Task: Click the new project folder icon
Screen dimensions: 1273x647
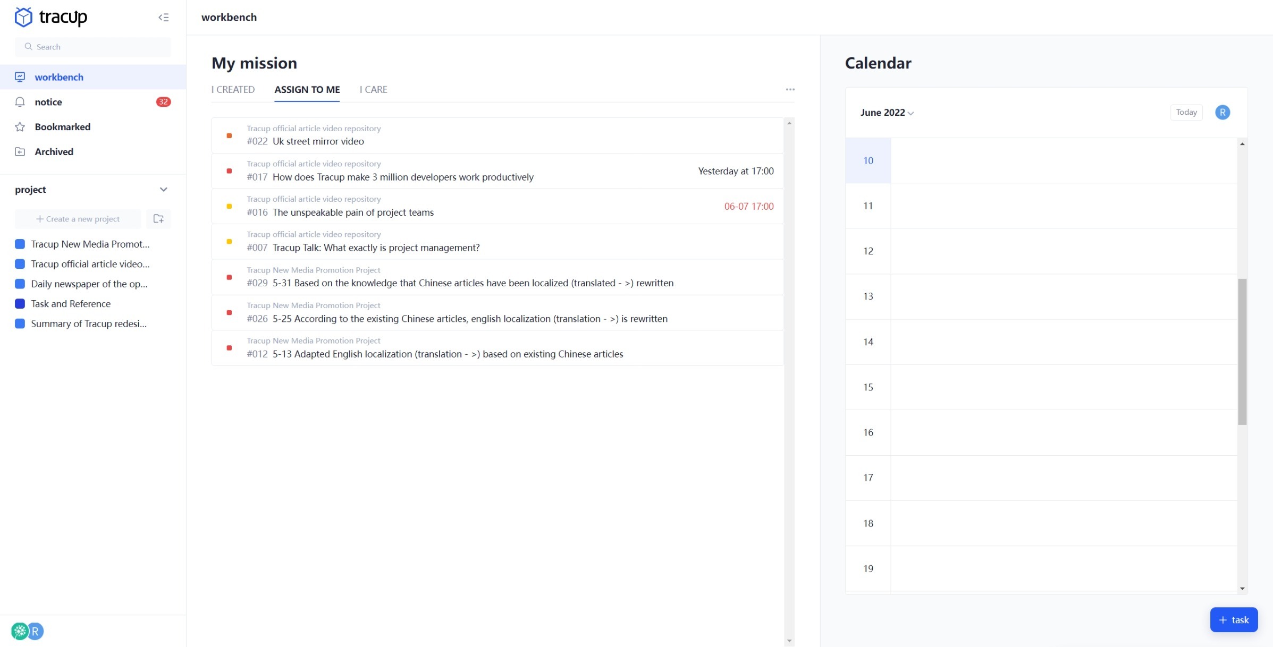Action: 158,219
